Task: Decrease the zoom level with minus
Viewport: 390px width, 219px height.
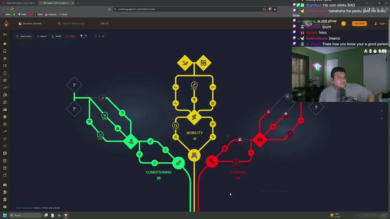Action: pyautogui.click(x=96, y=36)
